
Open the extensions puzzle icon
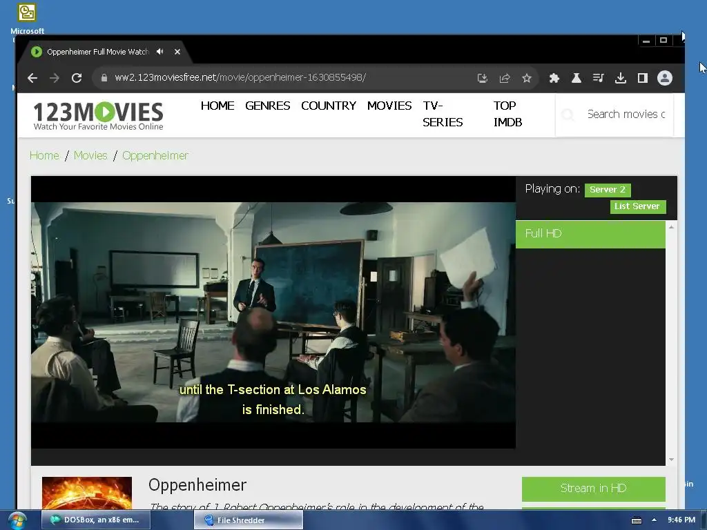(x=554, y=78)
